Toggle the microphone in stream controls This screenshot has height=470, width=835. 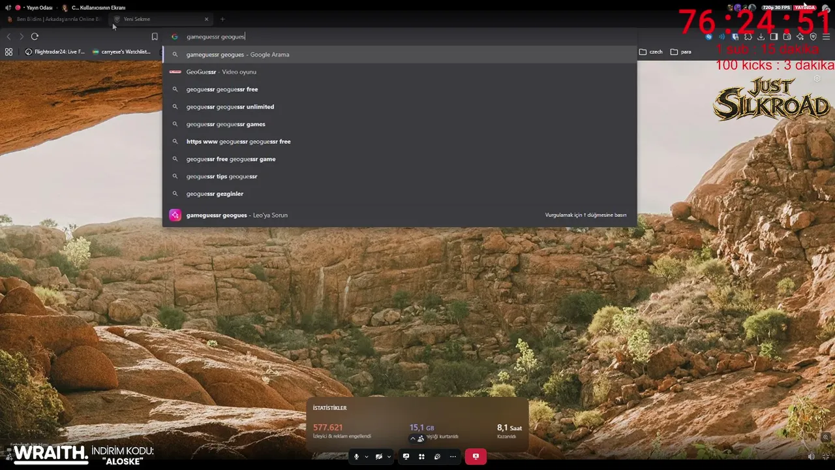pos(356,456)
